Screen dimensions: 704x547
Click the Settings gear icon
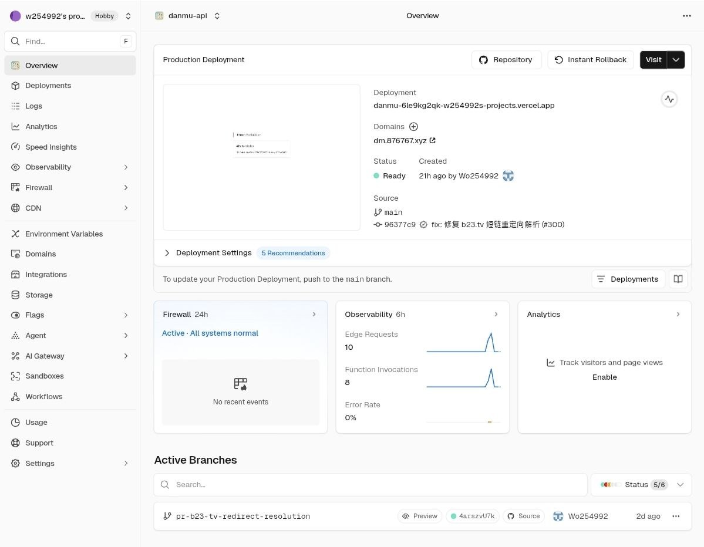point(15,463)
